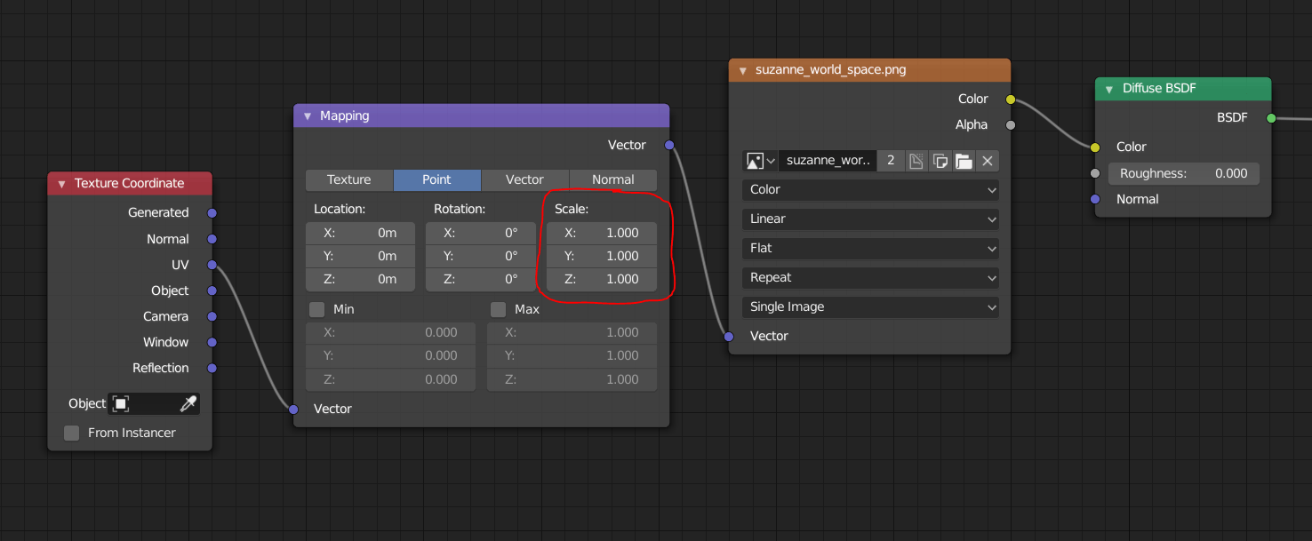Screen dimensions: 1312x541
Task: Click the Object data-block picker icon
Action: pos(122,403)
